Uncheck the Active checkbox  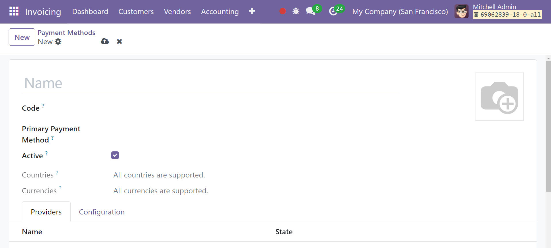coord(115,155)
